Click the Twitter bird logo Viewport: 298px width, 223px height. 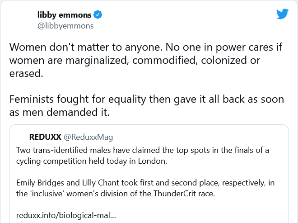282,14
